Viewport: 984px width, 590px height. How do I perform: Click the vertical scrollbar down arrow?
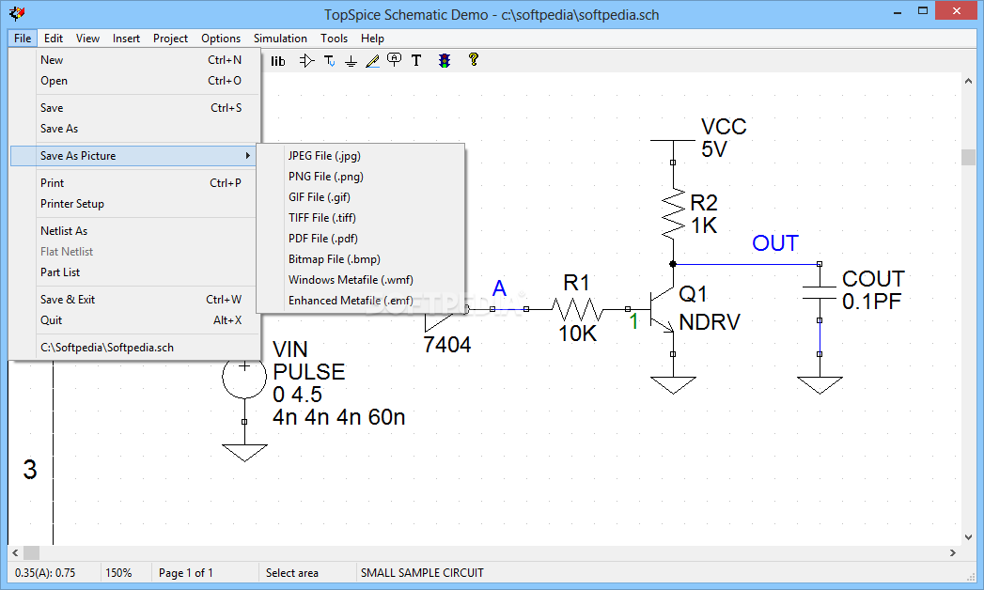point(968,537)
